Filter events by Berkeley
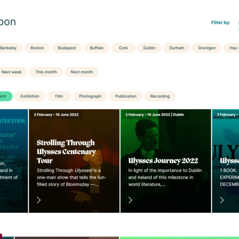The width and height of the screenshot is (239, 239). [9, 48]
